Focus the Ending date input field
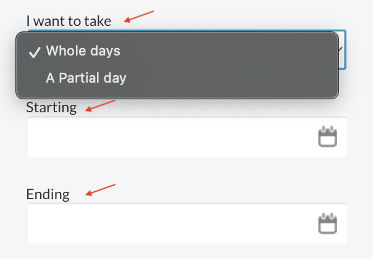The width and height of the screenshot is (373, 259). pos(167,223)
